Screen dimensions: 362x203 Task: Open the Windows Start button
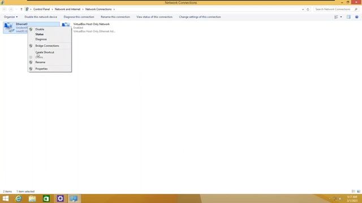click(x=6, y=198)
